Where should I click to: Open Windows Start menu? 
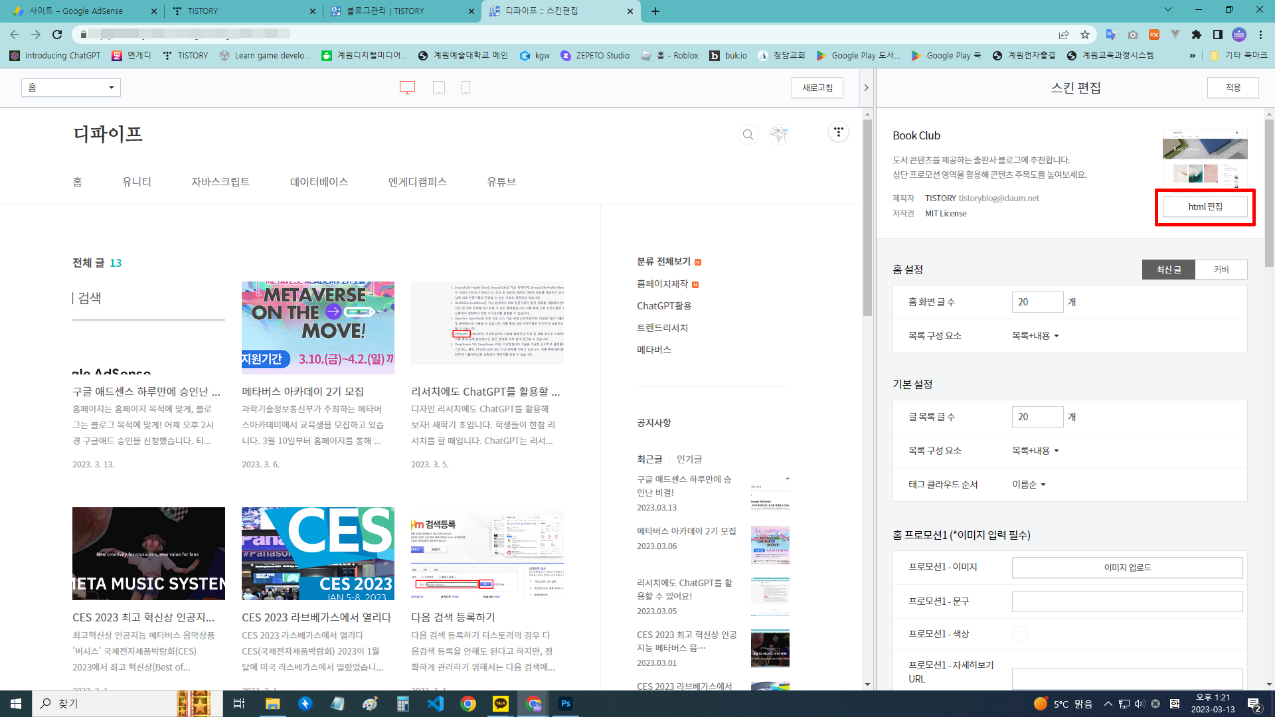click(16, 704)
